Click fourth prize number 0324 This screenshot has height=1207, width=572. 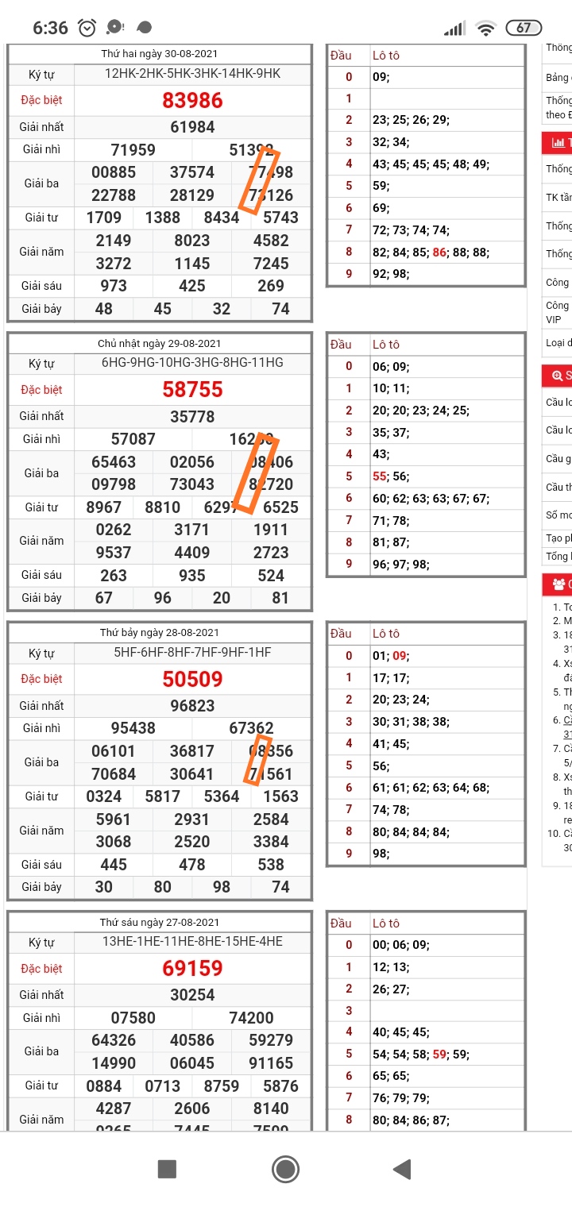(104, 796)
